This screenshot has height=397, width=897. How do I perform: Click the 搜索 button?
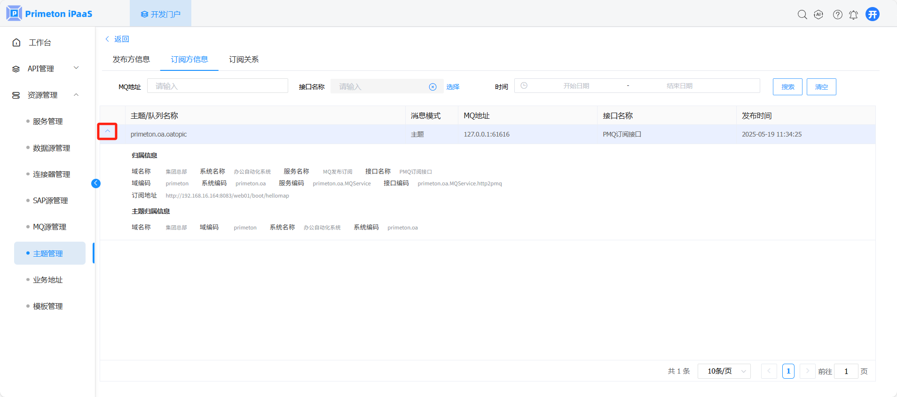pos(787,87)
